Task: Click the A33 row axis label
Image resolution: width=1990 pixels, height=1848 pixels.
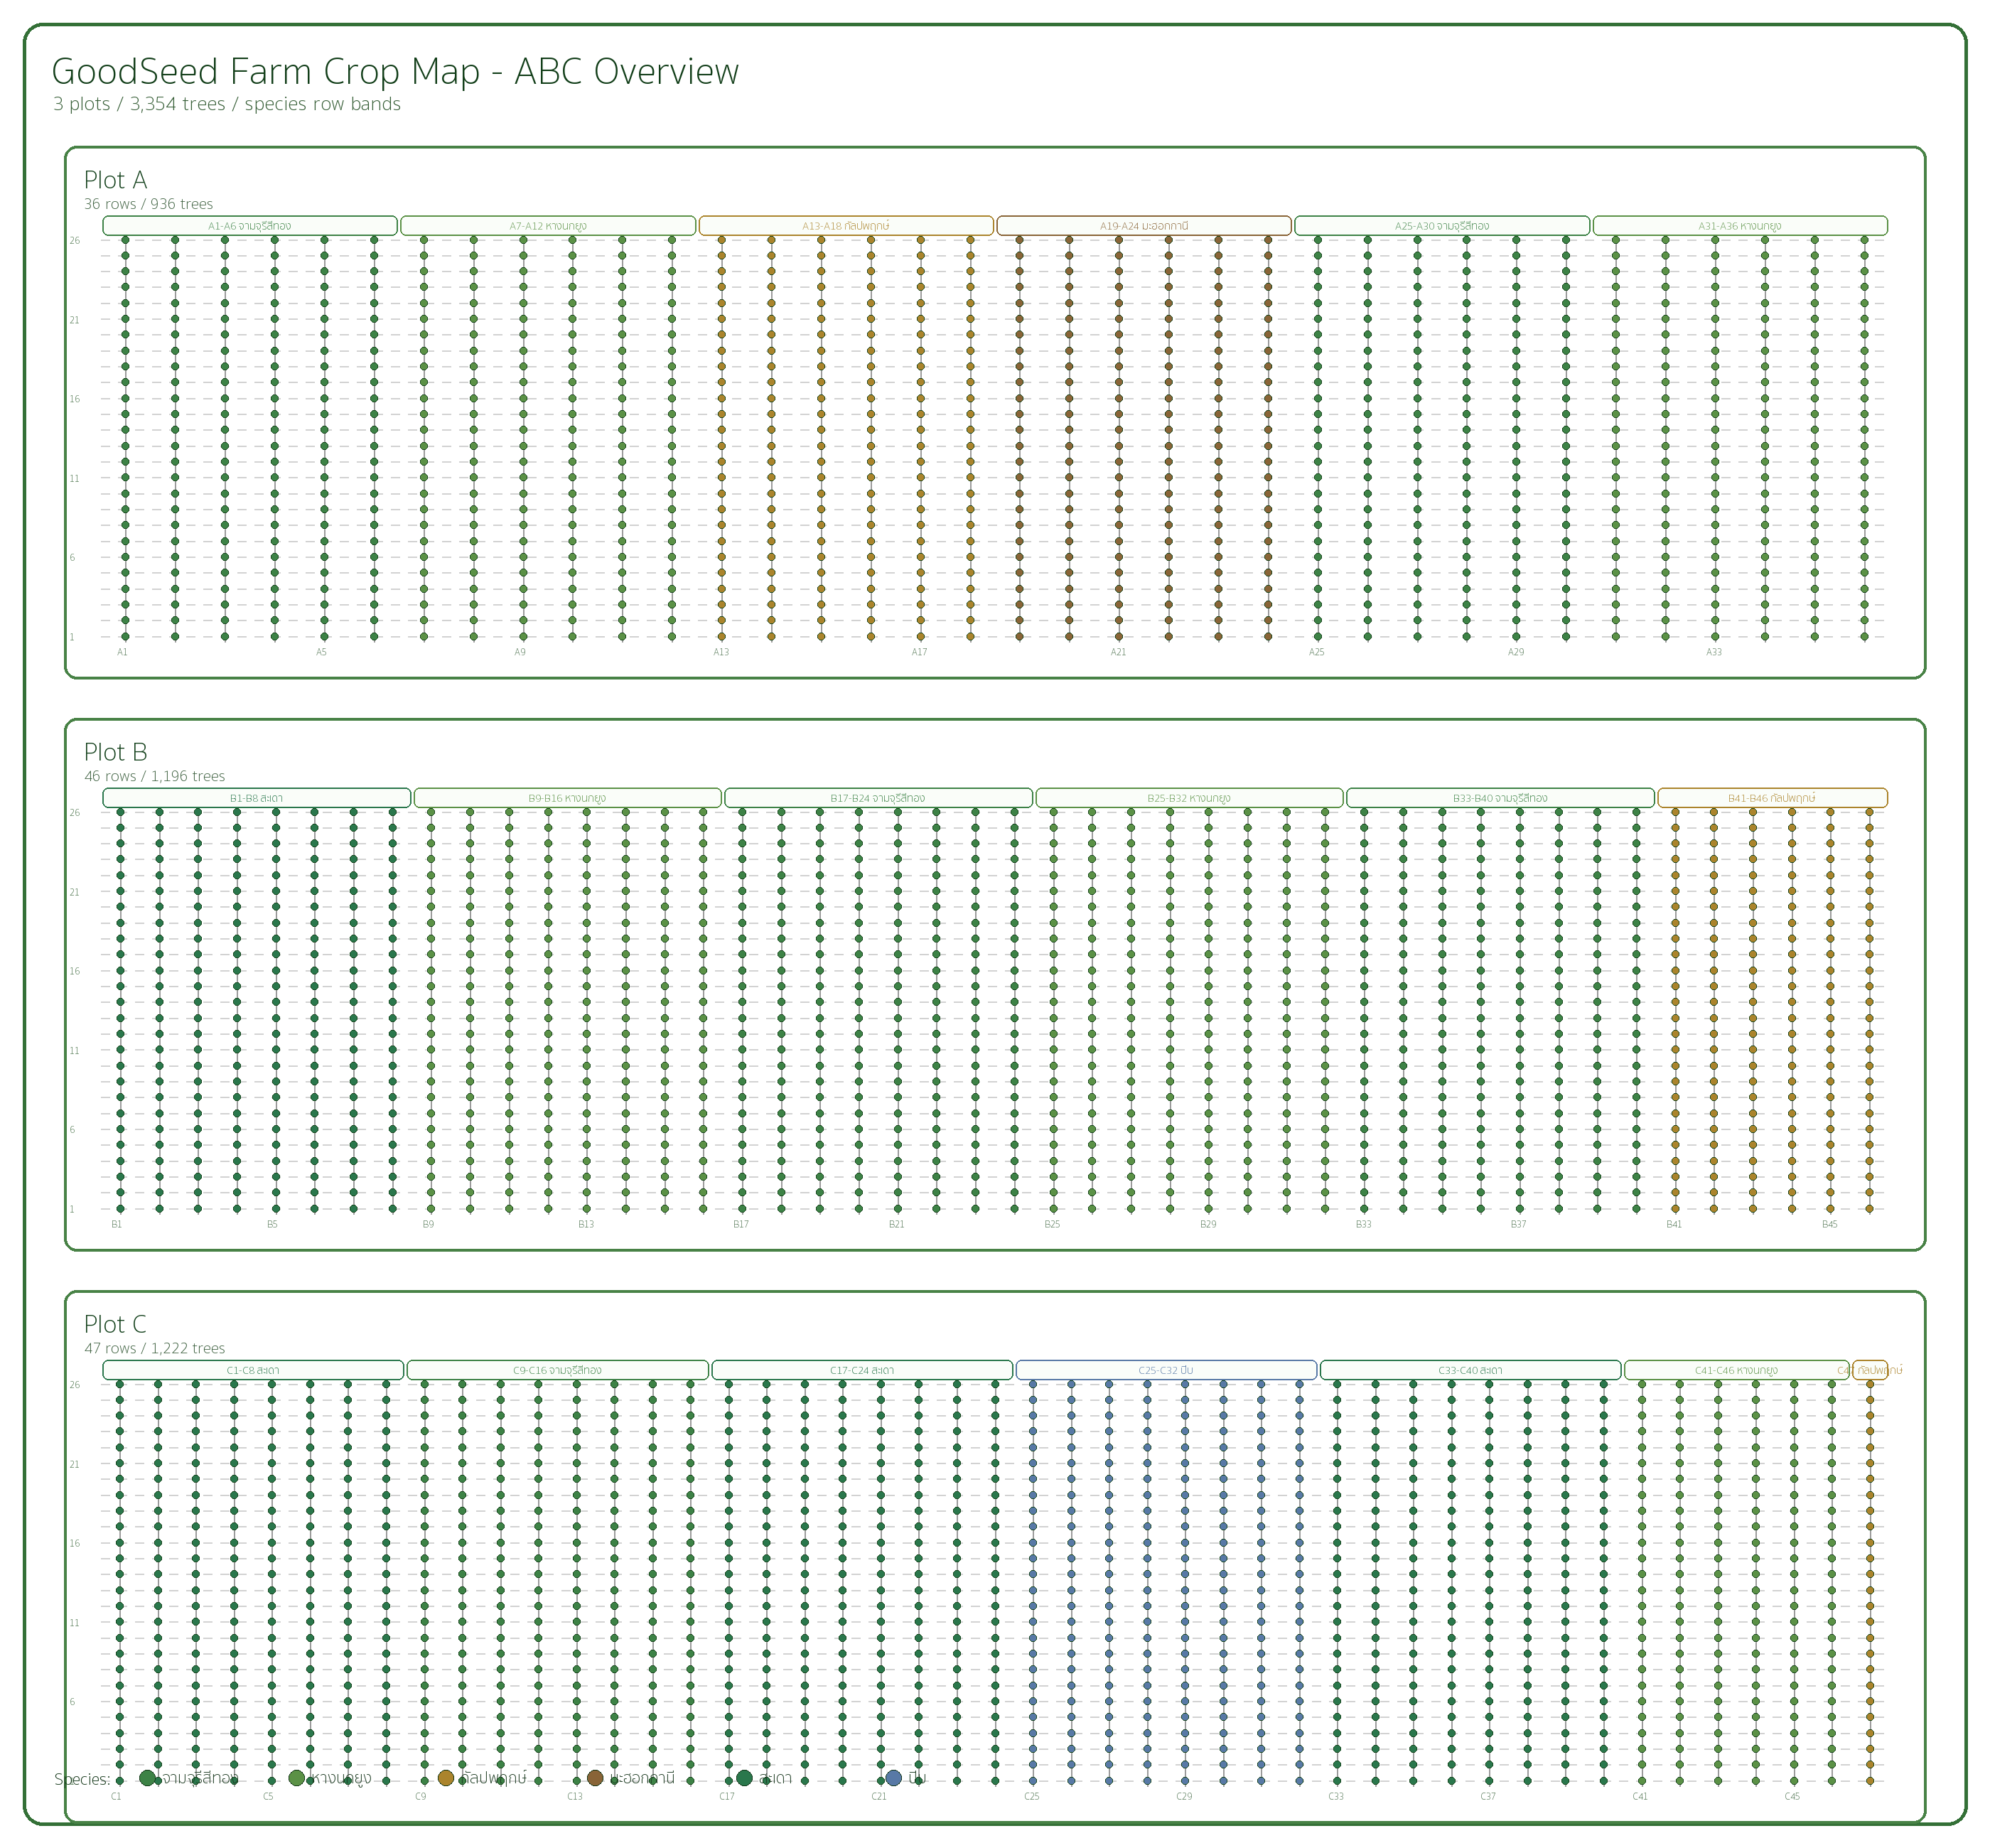Action: coord(1714,652)
